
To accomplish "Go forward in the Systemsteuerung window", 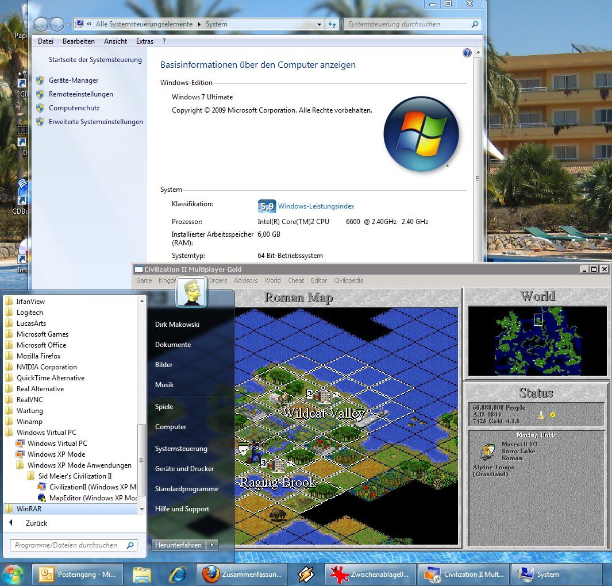I will coord(57,24).
